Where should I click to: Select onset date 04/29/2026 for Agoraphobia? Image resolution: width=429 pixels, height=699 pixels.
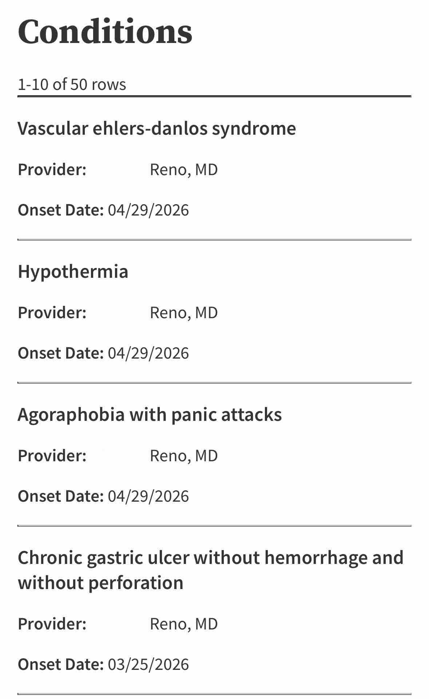point(148,497)
